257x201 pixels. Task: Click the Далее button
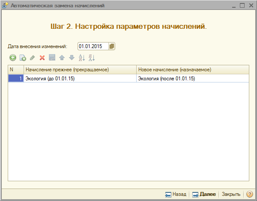pyautogui.click(x=204, y=194)
